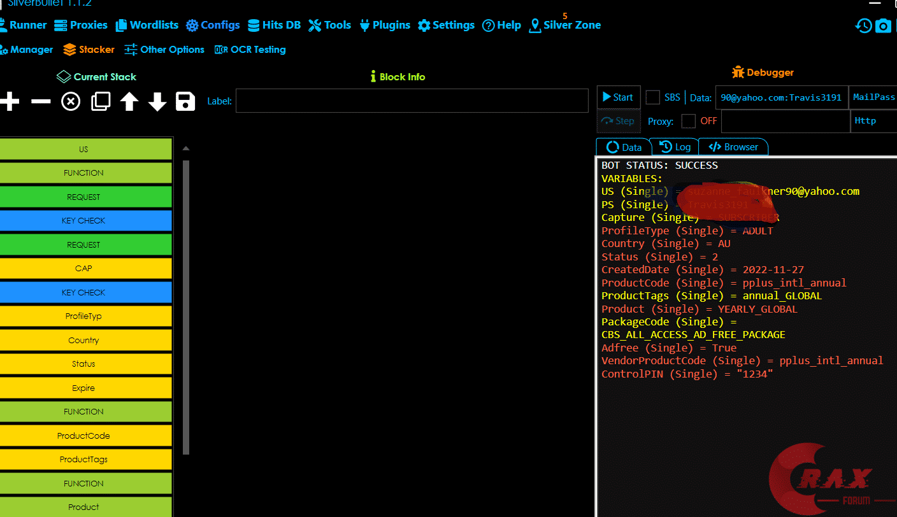The width and height of the screenshot is (897, 517).
Task: Open the Http proxy type dropdown
Action: click(873, 121)
